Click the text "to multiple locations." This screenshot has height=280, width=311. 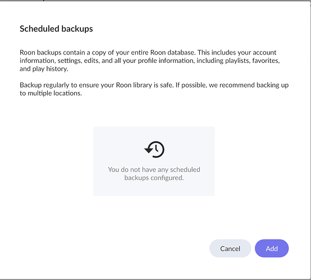click(x=51, y=93)
